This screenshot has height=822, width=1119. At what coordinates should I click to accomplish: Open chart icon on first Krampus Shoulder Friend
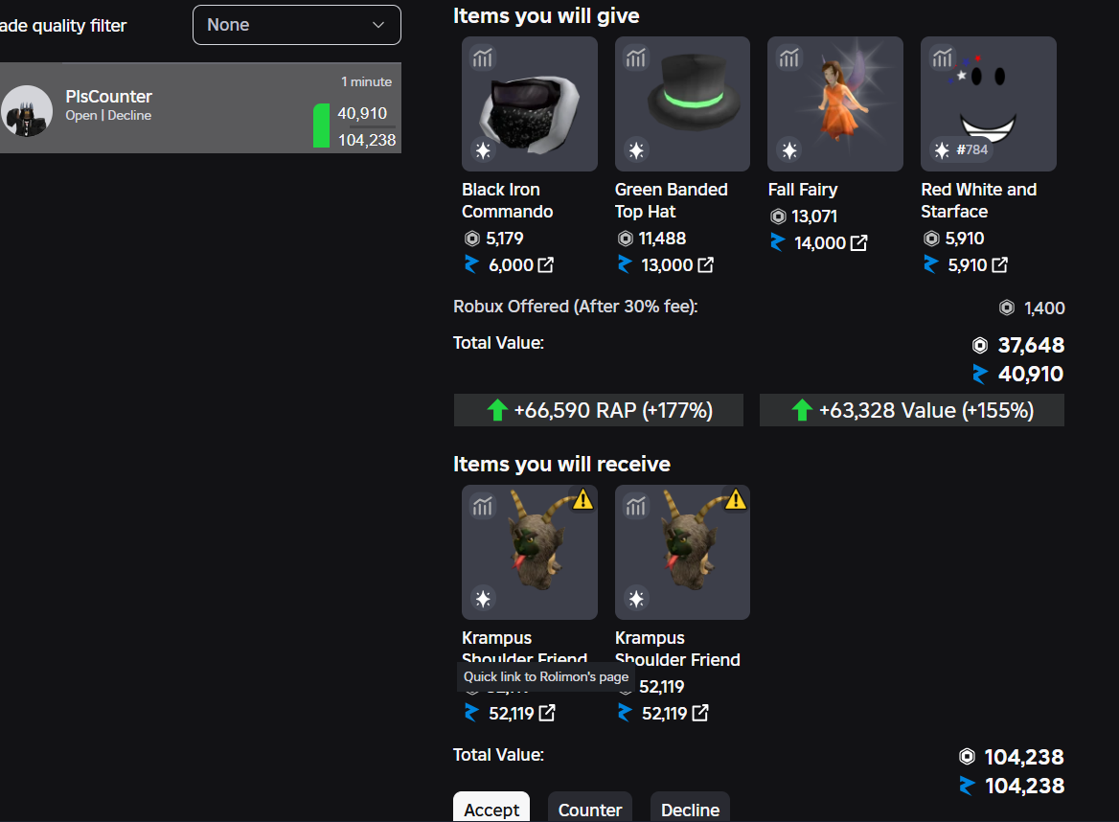point(483,506)
